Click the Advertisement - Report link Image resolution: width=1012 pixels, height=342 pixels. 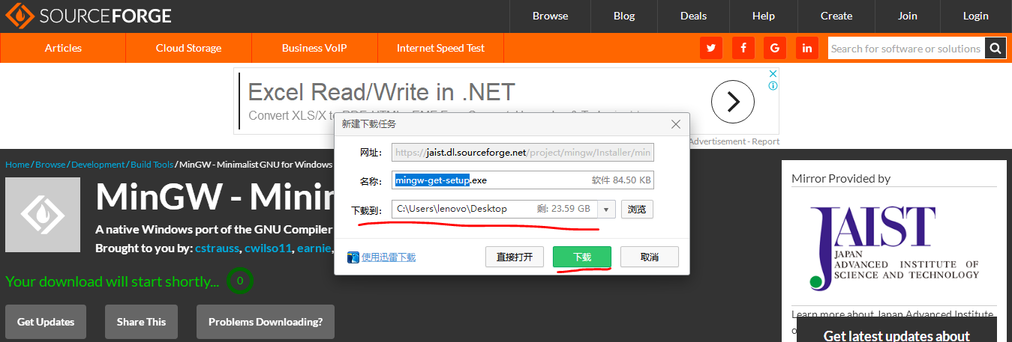pos(734,141)
